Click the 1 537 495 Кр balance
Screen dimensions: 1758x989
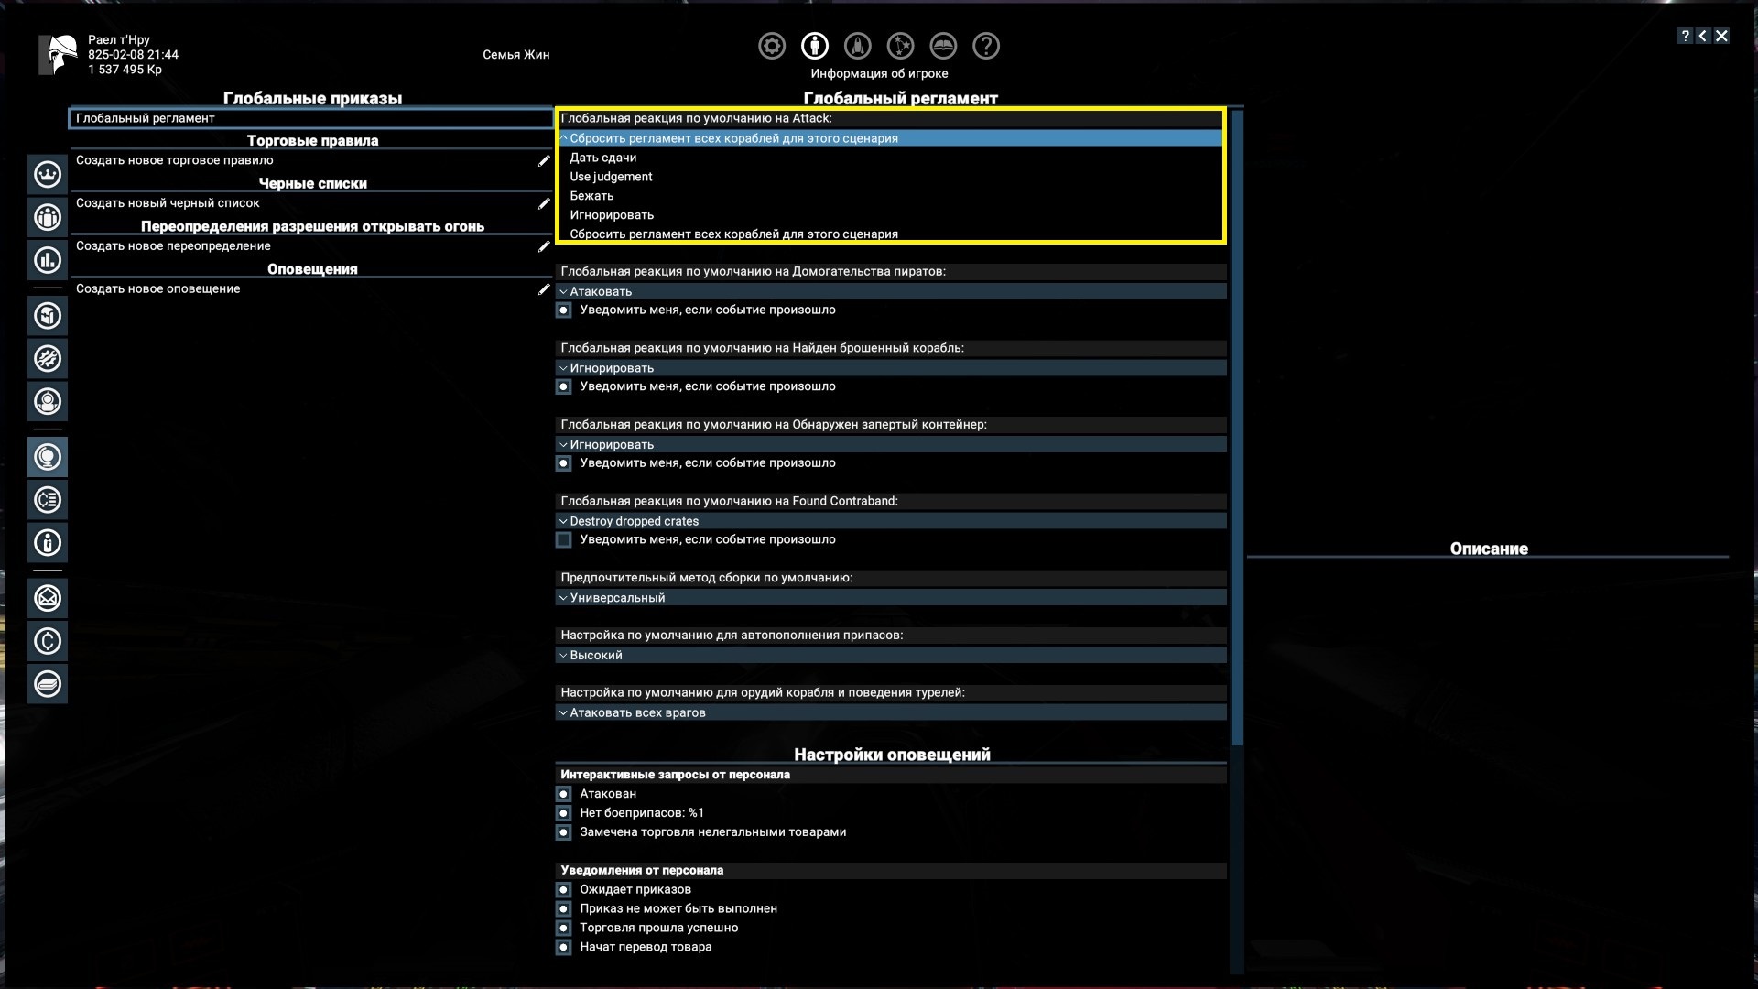(x=125, y=70)
